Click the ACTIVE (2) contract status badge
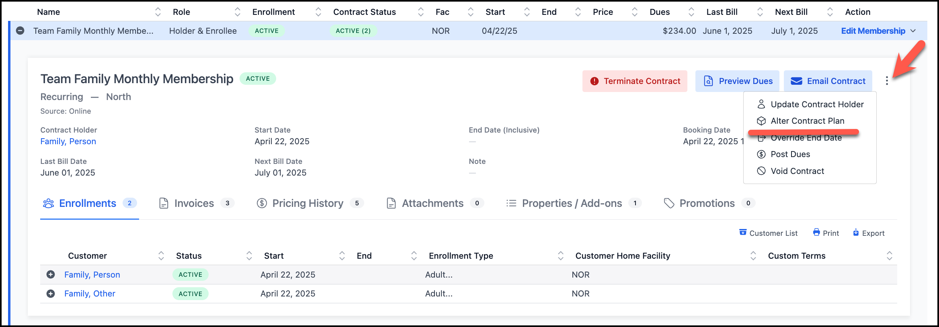Screen dimensions: 939x327 353,31
